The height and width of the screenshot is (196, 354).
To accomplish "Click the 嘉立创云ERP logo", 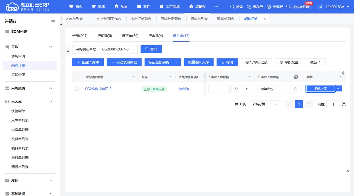I will click(27, 7).
